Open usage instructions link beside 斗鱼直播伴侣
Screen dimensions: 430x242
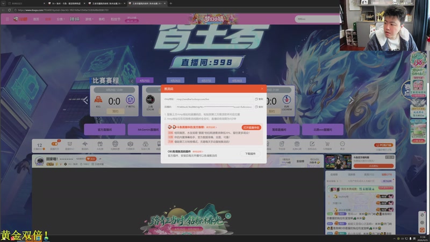point(211,127)
